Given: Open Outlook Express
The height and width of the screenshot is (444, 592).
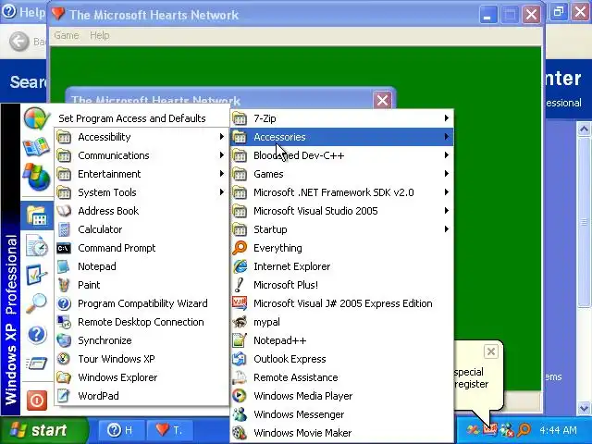Looking at the screenshot, I should pyautogui.click(x=341, y=359).
